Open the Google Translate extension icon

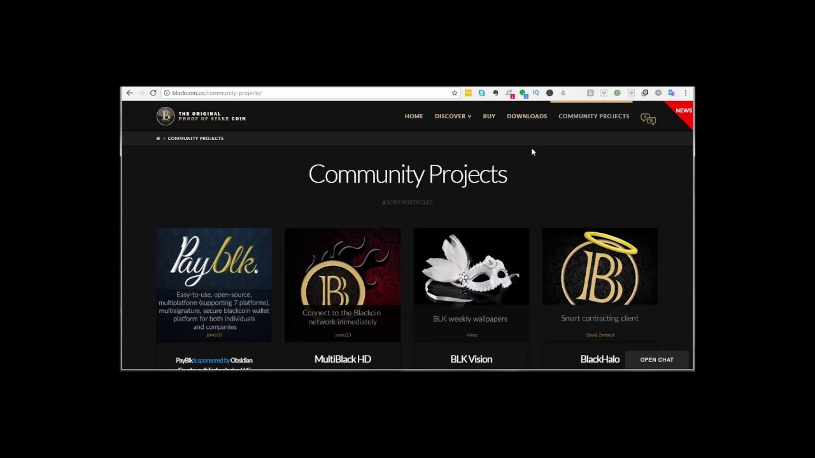(x=671, y=93)
